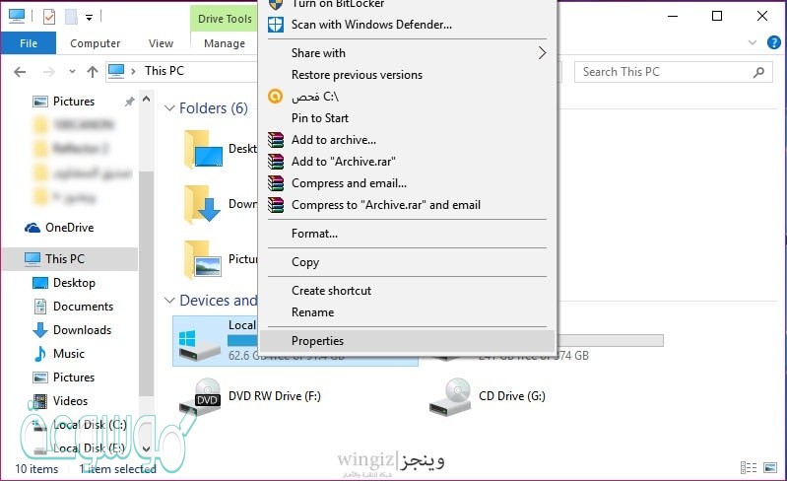Collapse the Folders (6) group
The height and width of the screenshot is (481, 787).
tap(169, 108)
